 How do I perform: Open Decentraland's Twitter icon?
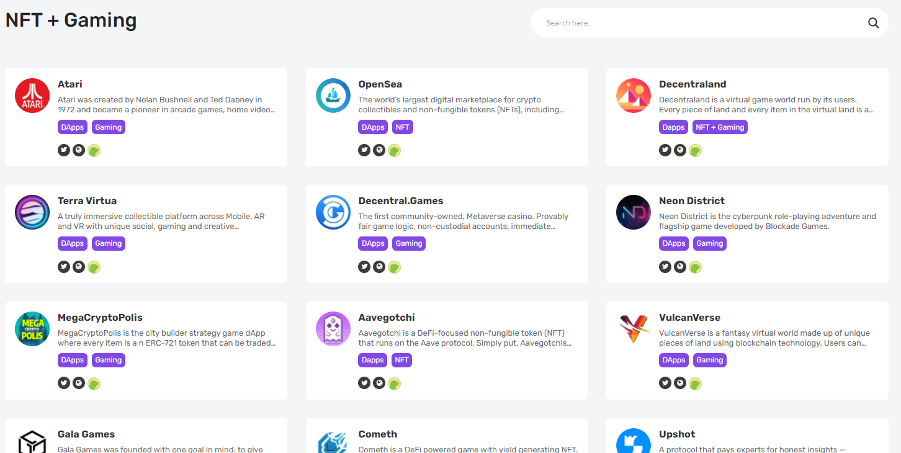(665, 150)
